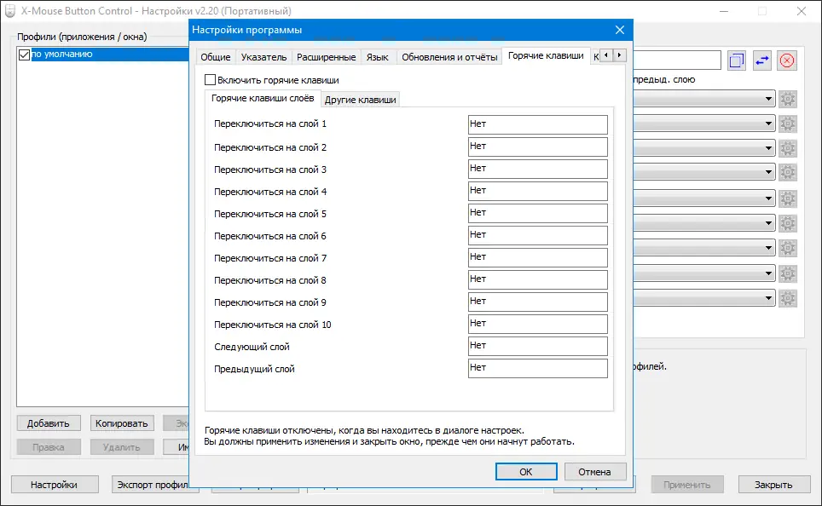Open Настройки button in main window
Image resolution: width=822 pixels, height=506 pixels.
click(x=54, y=485)
